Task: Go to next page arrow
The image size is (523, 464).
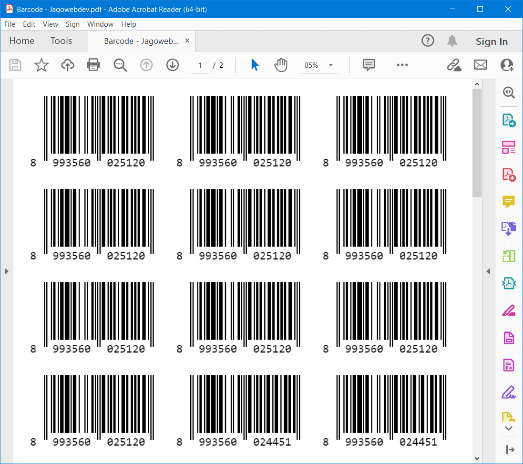Action: coord(173,65)
